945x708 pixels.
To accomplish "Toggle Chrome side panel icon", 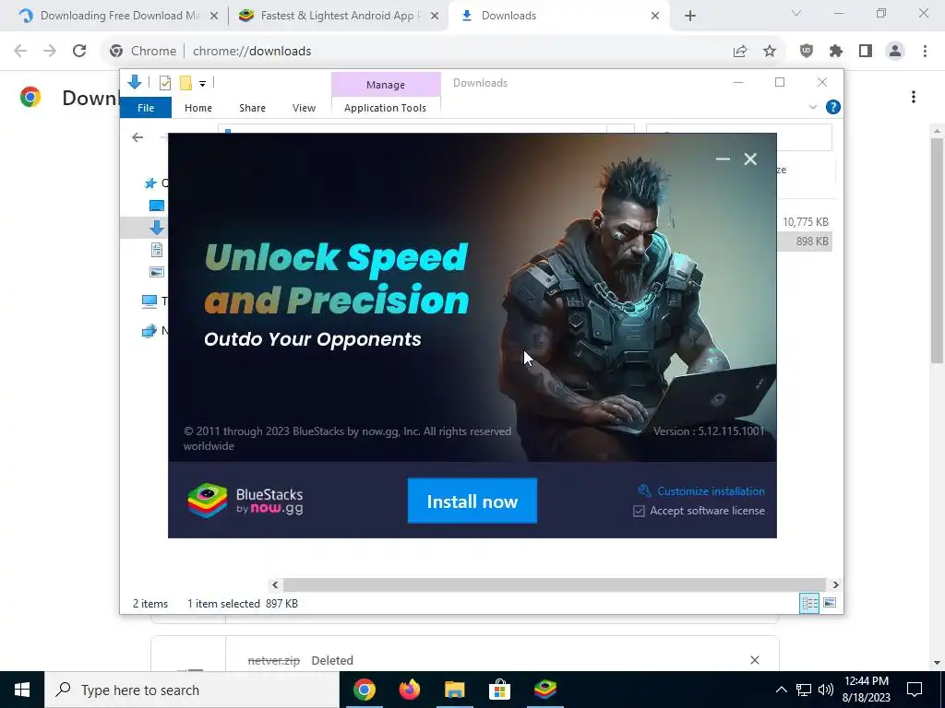I will (866, 52).
